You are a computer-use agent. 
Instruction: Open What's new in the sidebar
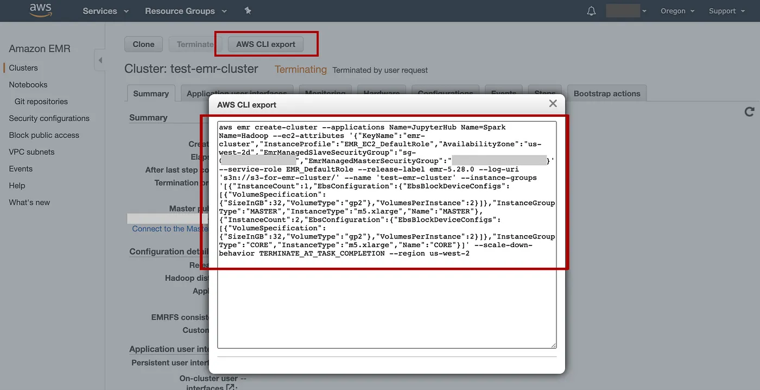[29, 203]
